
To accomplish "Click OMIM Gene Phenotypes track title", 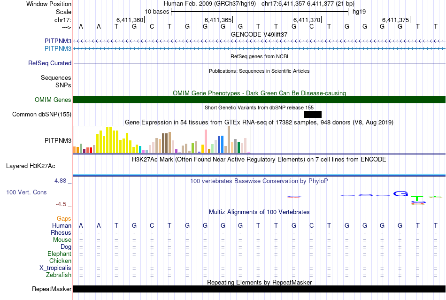I will click(x=259, y=93).
